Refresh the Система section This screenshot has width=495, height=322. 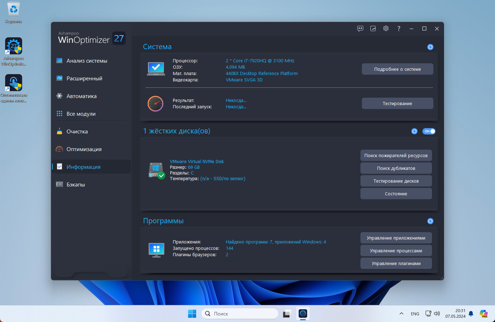(430, 47)
